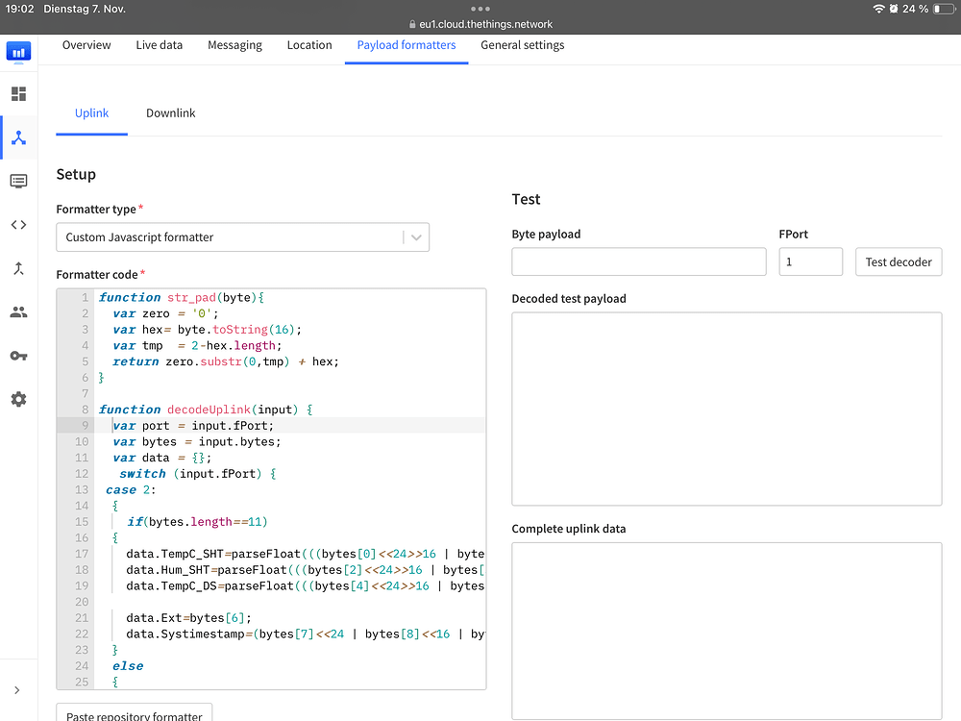The image size is (961, 721).
Task: Click inside the Complete uplink data box
Action: [x=727, y=631]
